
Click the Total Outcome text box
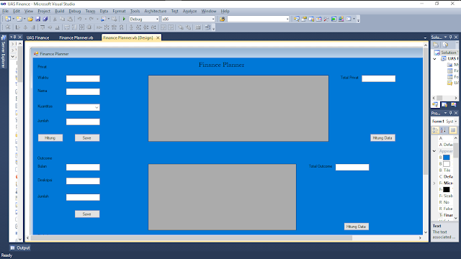(352, 168)
